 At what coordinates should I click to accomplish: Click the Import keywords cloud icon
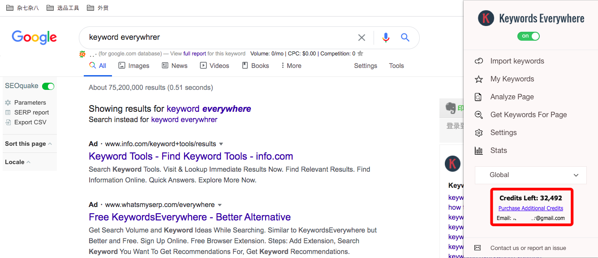click(x=479, y=61)
